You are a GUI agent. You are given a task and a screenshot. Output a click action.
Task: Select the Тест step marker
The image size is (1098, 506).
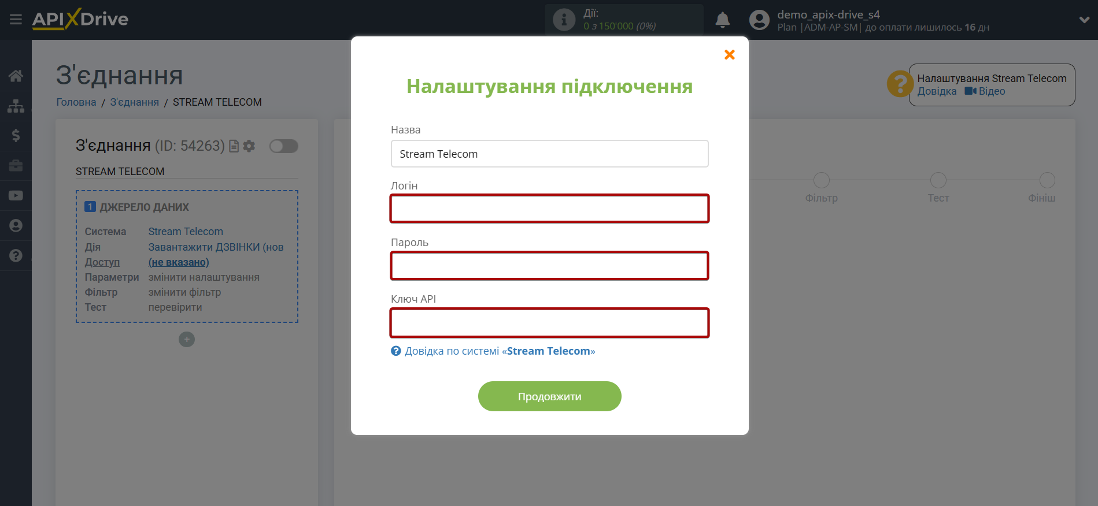tap(938, 180)
